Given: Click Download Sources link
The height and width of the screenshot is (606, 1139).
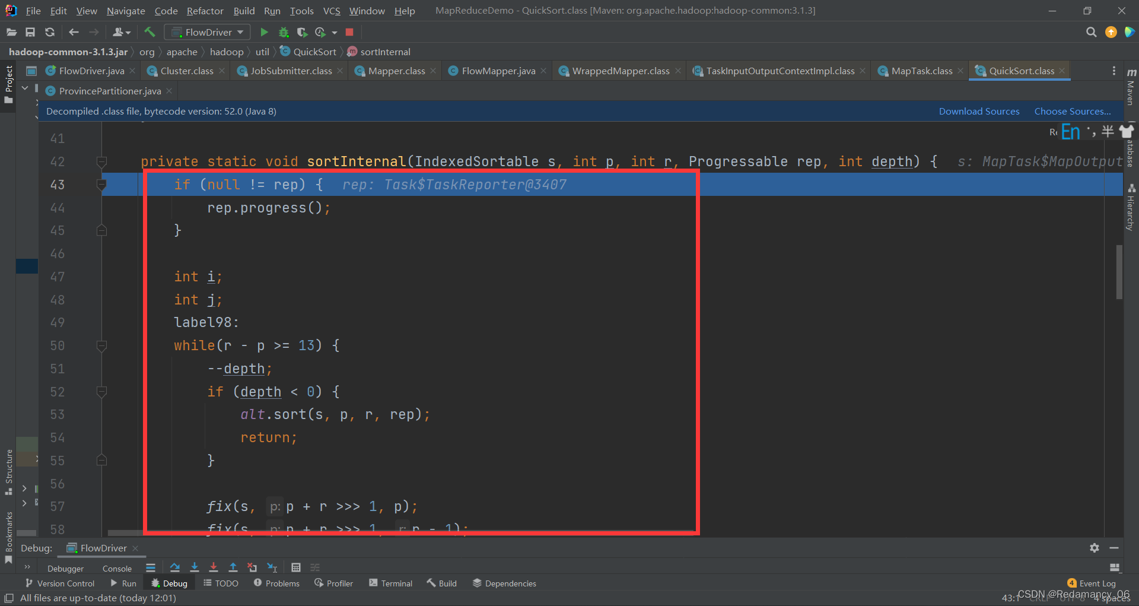Looking at the screenshot, I should 979,111.
